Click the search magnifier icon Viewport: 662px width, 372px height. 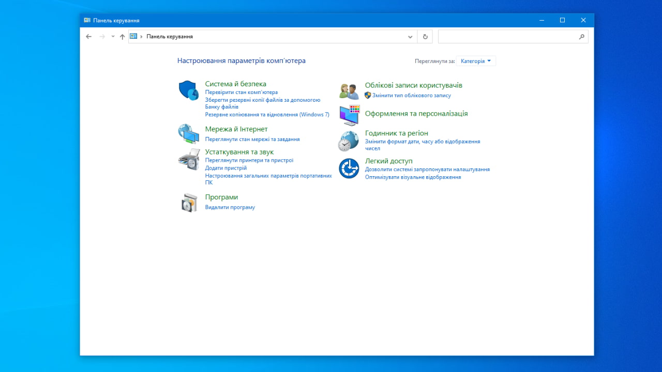coord(582,37)
